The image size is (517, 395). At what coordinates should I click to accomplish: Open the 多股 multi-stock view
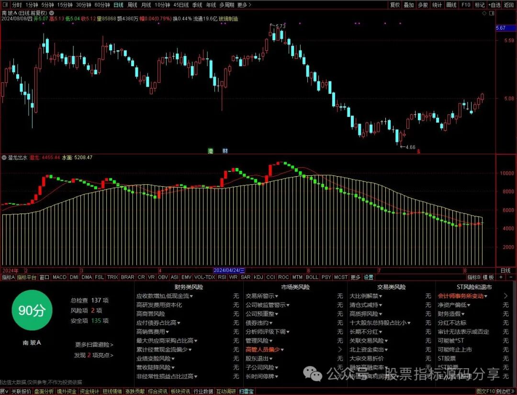[423, 5]
